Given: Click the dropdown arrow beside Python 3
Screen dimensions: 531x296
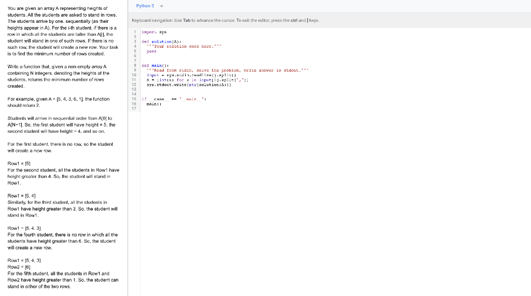Looking at the screenshot, I should (162, 6).
